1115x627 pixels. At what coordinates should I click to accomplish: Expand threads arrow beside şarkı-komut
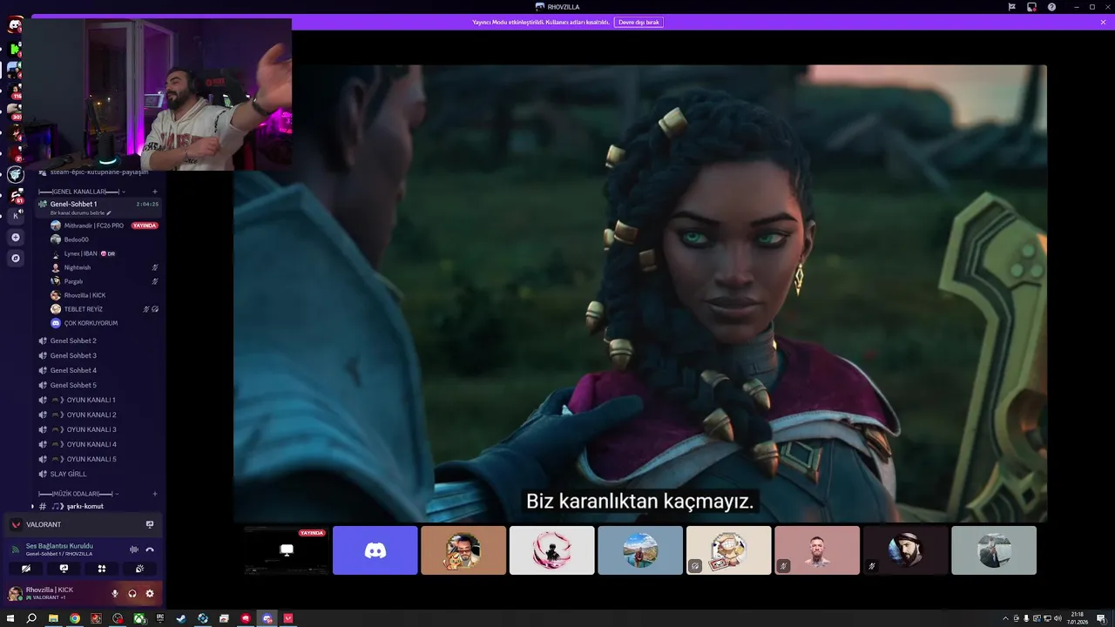(32, 506)
